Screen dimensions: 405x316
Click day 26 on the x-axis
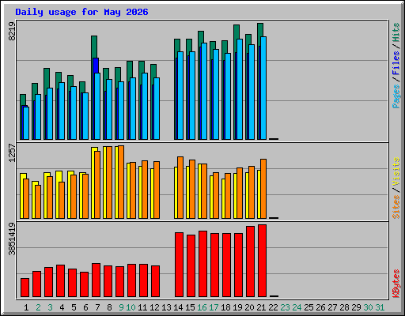tap(320, 307)
